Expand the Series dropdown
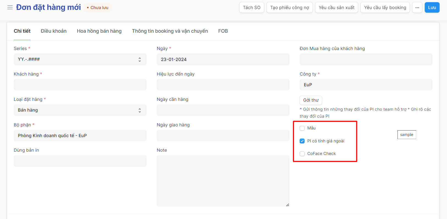The height and width of the screenshot is (219, 447). pyautogui.click(x=80, y=59)
